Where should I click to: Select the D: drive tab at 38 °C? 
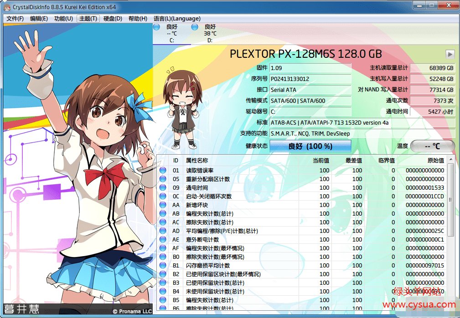pos(210,33)
